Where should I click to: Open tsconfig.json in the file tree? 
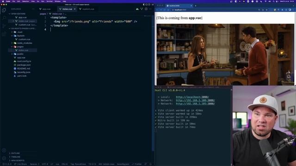click(23, 72)
